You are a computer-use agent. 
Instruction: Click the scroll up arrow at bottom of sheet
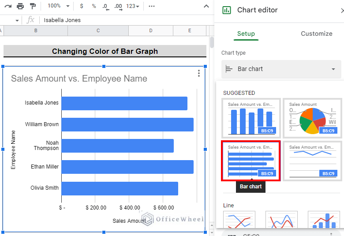click(212, 226)
